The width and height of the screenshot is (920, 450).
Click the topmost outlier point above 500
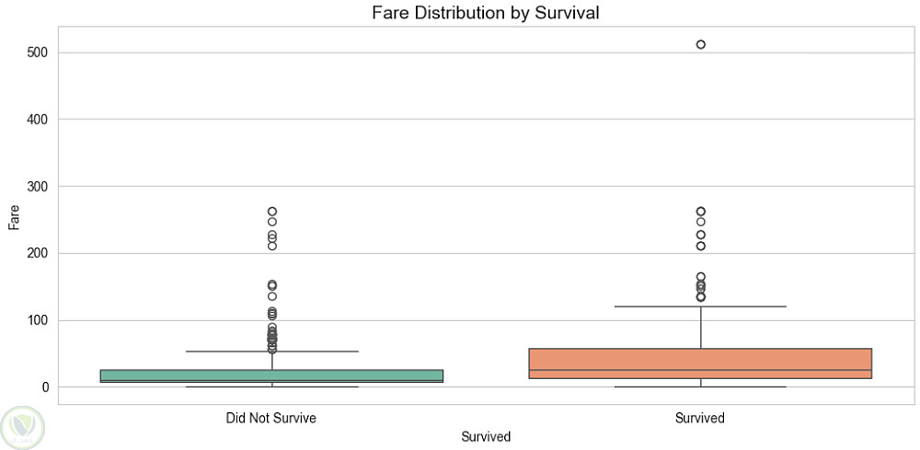(x=701, y=44)
